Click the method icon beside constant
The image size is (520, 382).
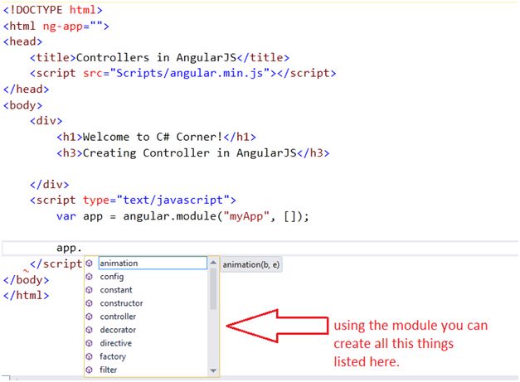click(x=90, y=290)
